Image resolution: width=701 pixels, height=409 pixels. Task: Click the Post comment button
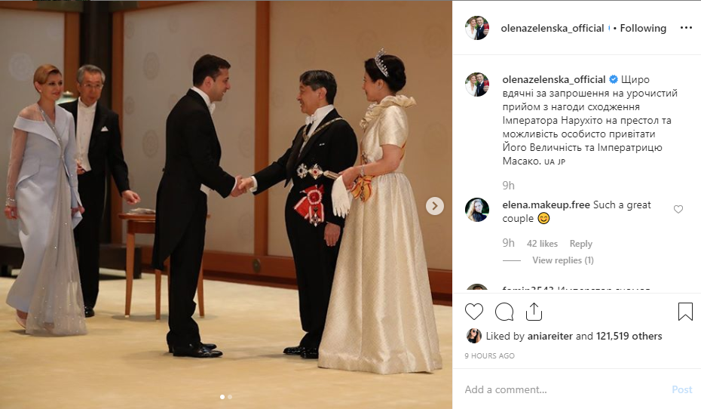point(681,389)
